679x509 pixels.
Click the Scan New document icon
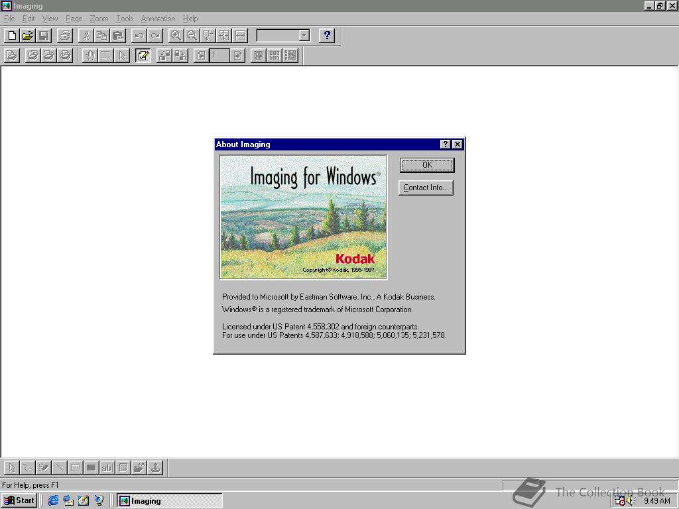point(12,56)
